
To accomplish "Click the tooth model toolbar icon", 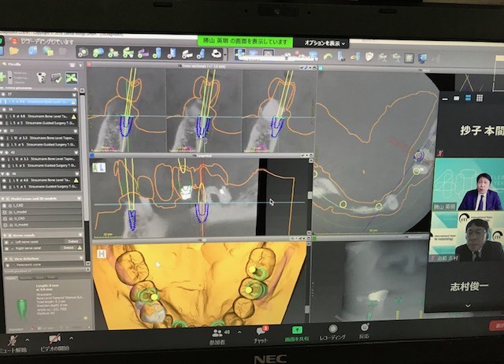I will 369,57.
